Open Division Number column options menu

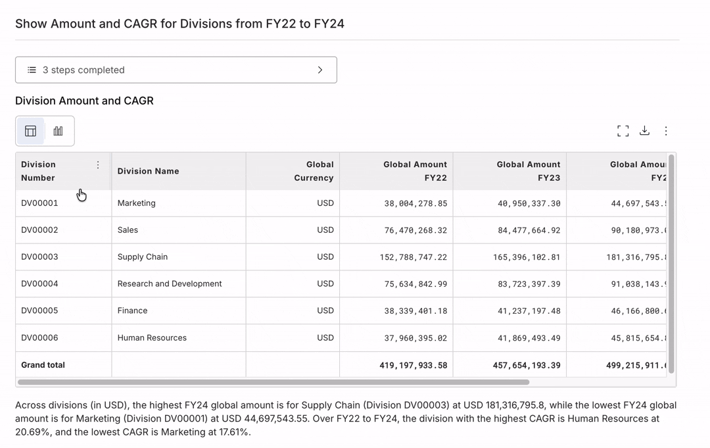point(98,165)
